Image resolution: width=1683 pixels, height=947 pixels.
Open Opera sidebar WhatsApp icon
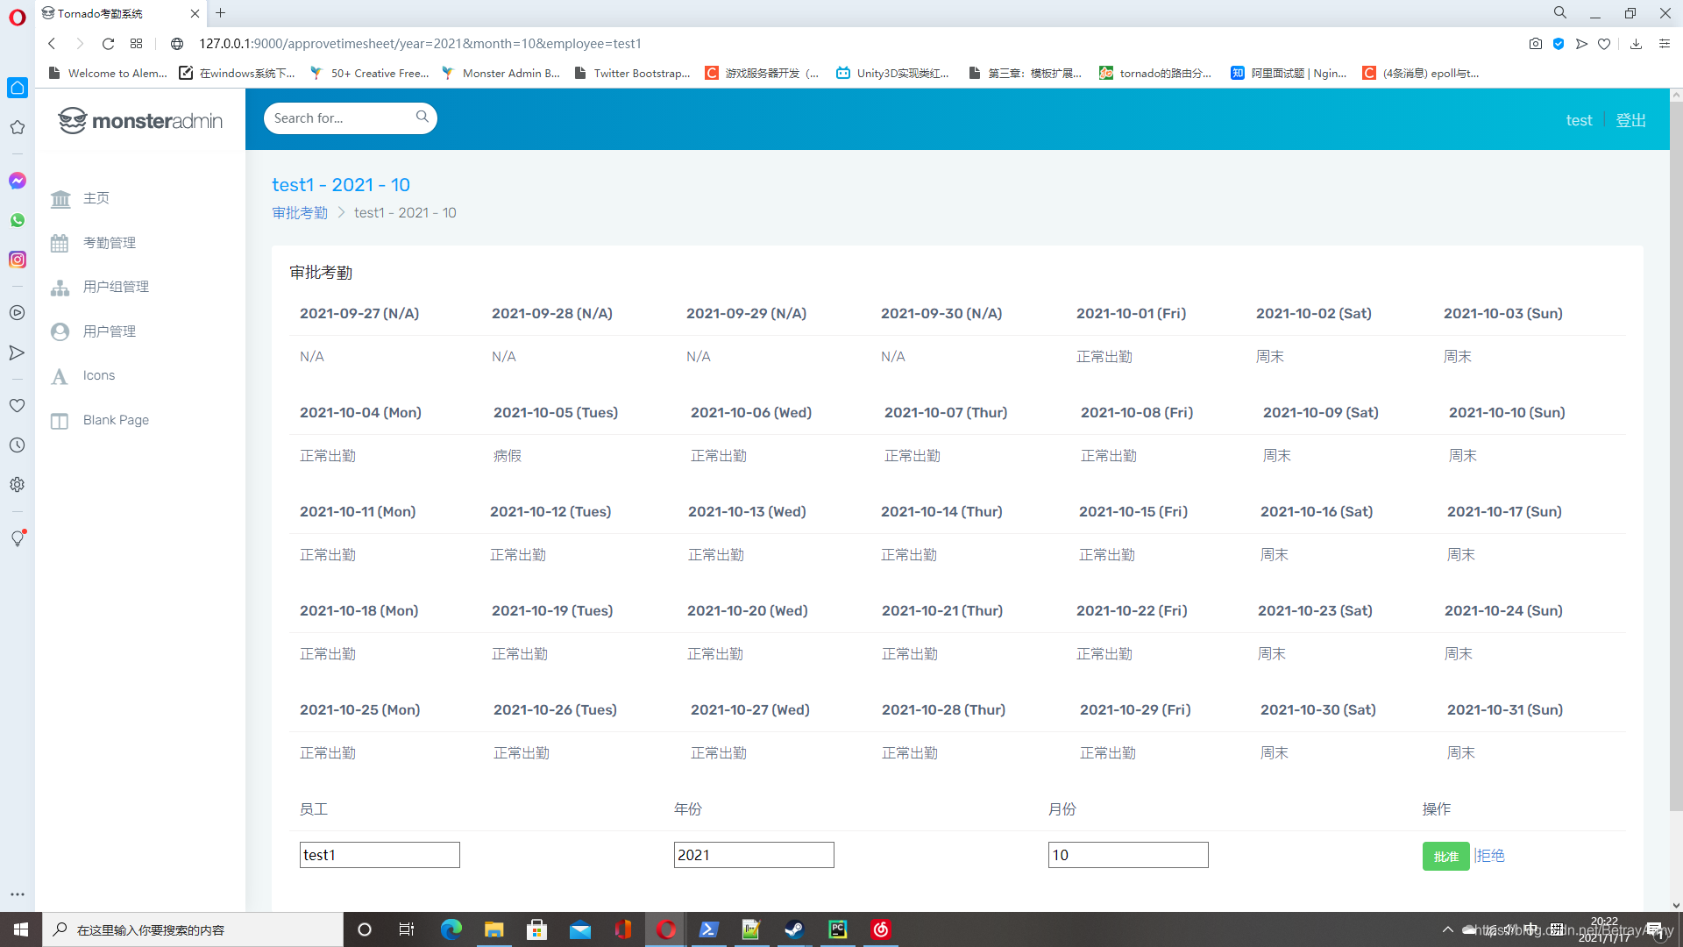[18, 220]
